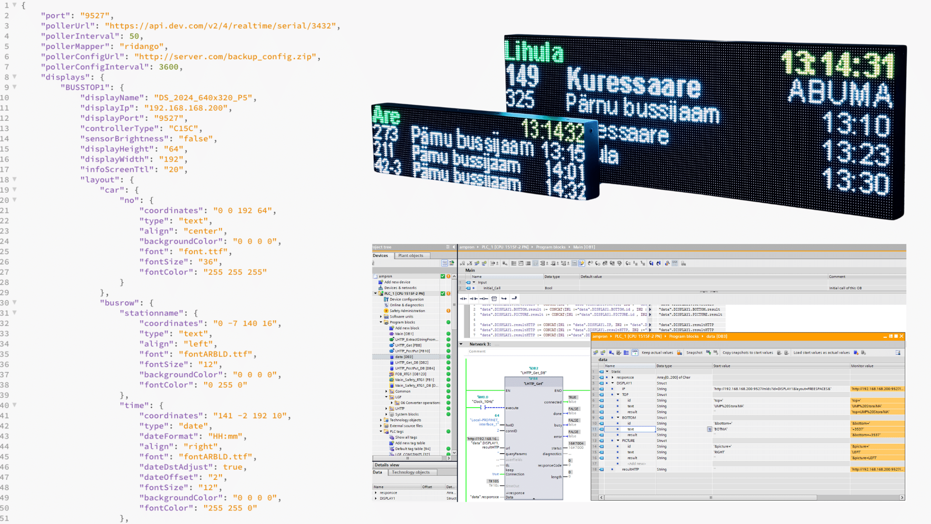Click the Add new device icon
This screenshot has height=524, width=931.
[381, 282]
